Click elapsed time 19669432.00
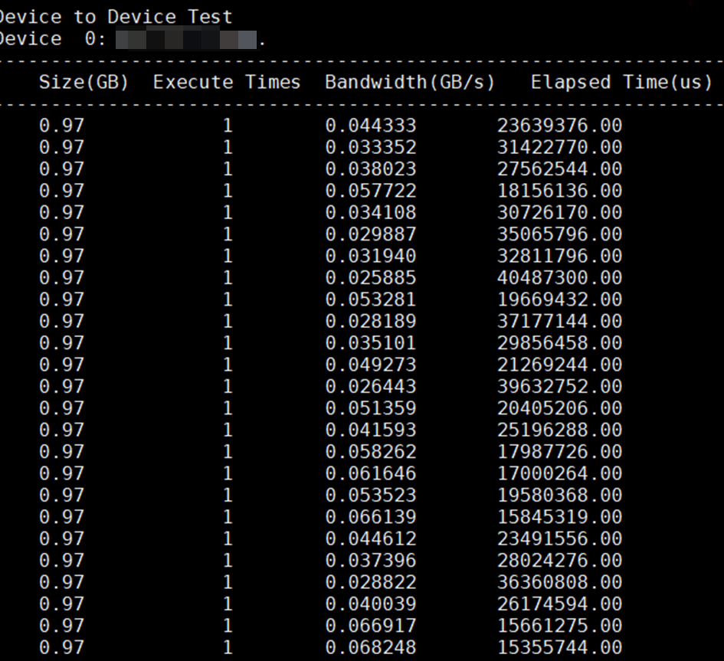The height and width of the screenshot is (661, 724). 559,299
